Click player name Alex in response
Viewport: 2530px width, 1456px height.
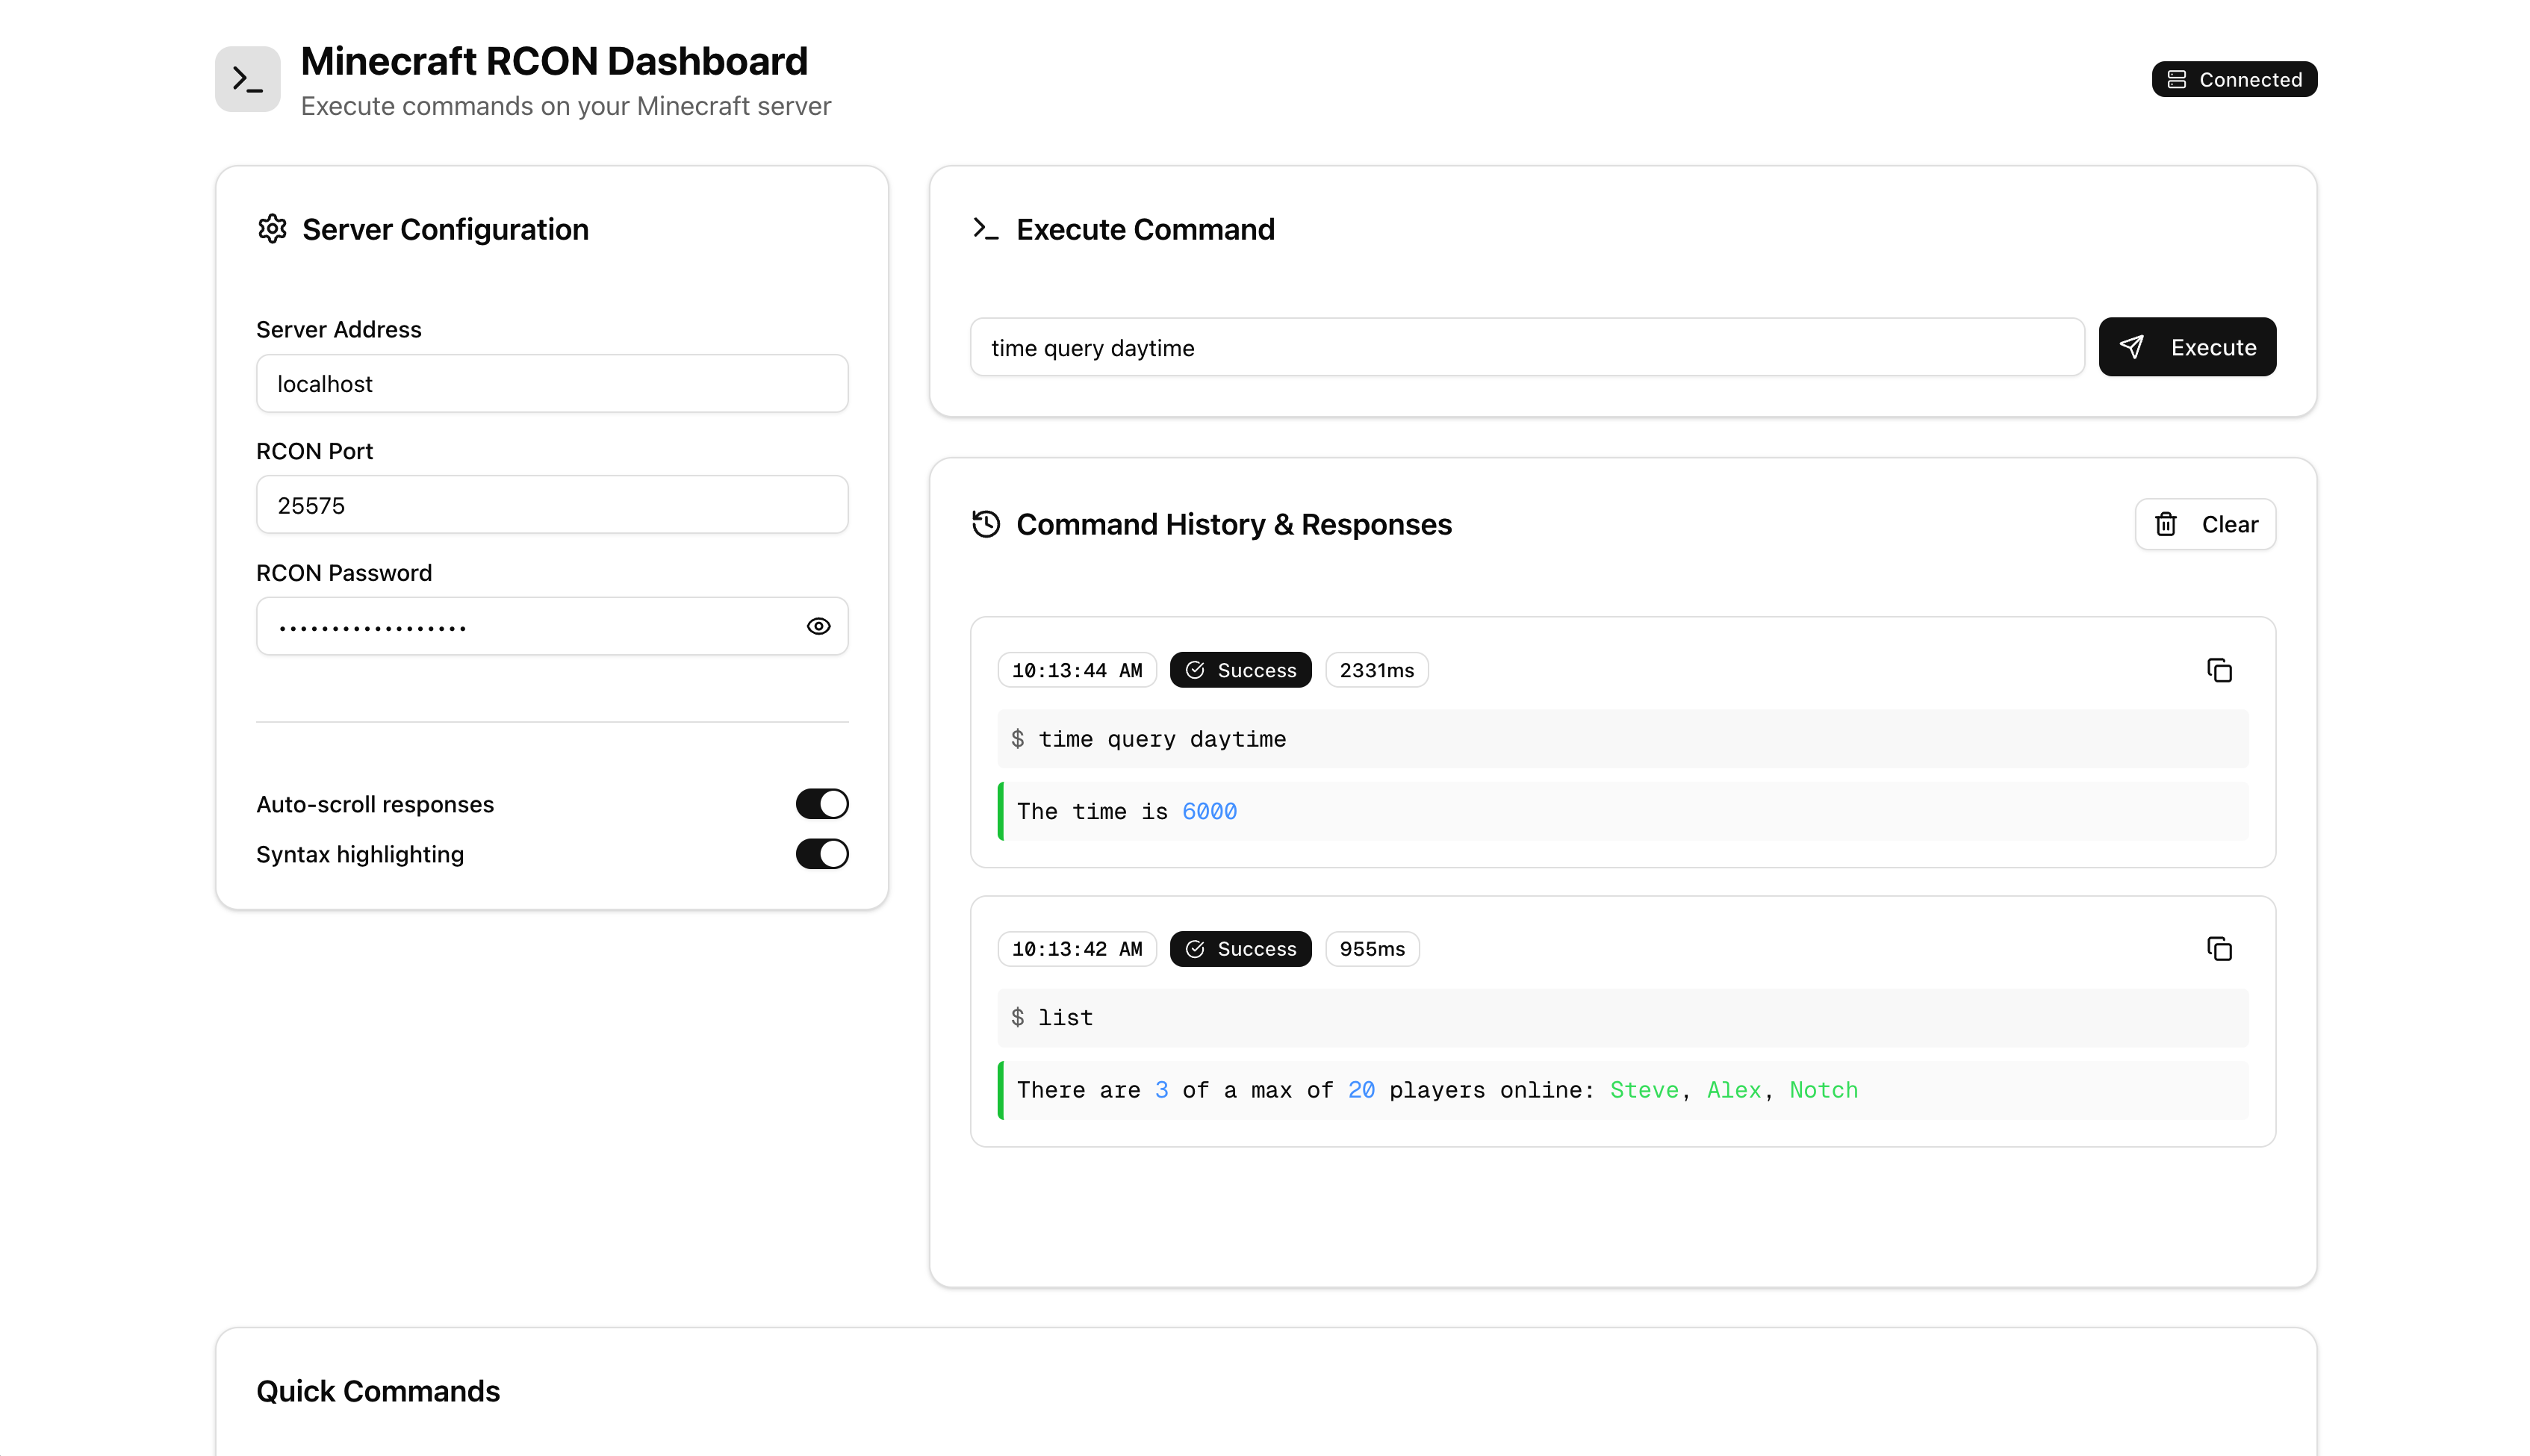[x=1734, y=1090]
